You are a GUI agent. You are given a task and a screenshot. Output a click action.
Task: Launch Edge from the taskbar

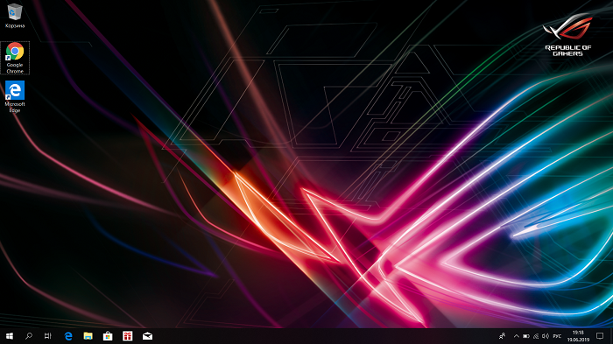[x=68, y=336]
